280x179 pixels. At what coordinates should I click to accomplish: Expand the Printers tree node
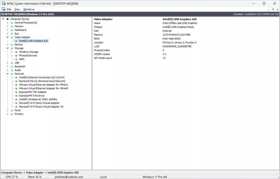7,114
